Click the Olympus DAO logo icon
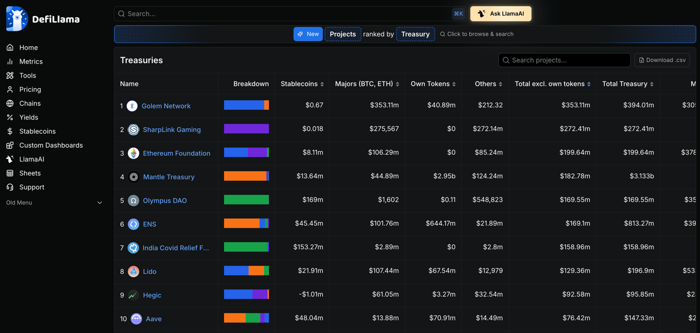700x333 pixels. 133,201
